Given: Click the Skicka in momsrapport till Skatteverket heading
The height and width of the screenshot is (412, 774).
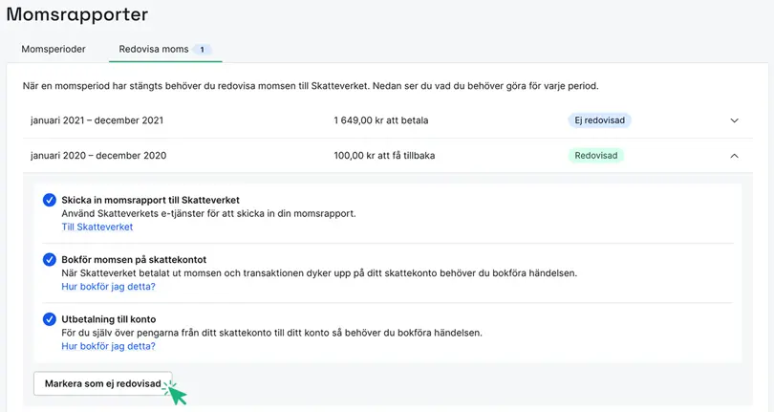Looking at the screenshot, I should [x=150, y=200].
